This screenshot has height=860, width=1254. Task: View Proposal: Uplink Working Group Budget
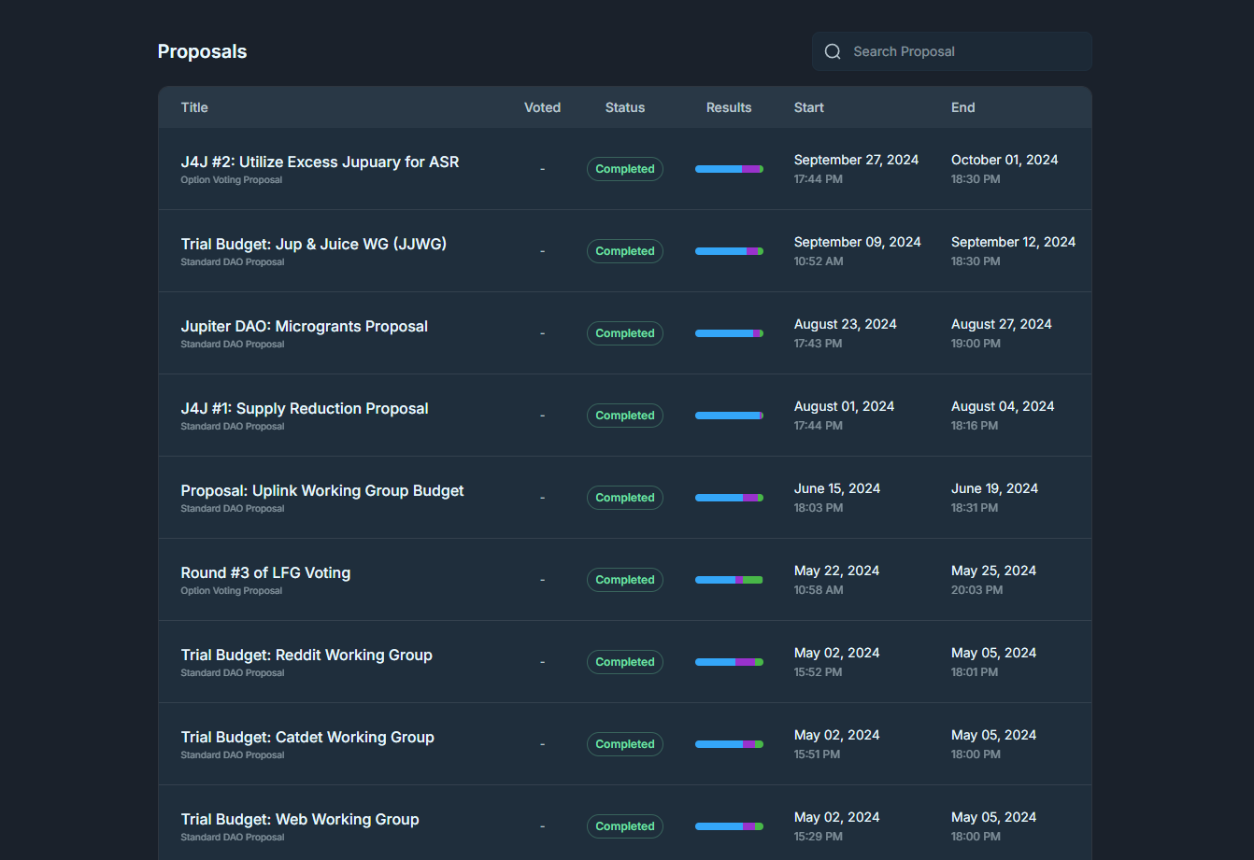tap(321, 491)
